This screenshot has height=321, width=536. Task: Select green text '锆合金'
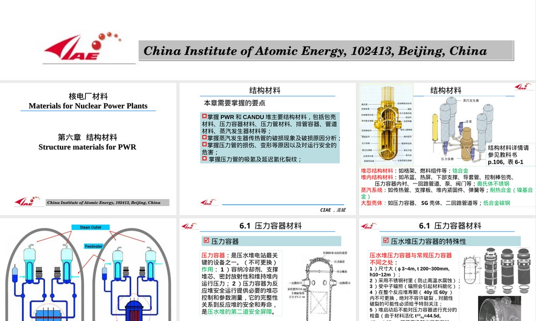pos(460,171)
